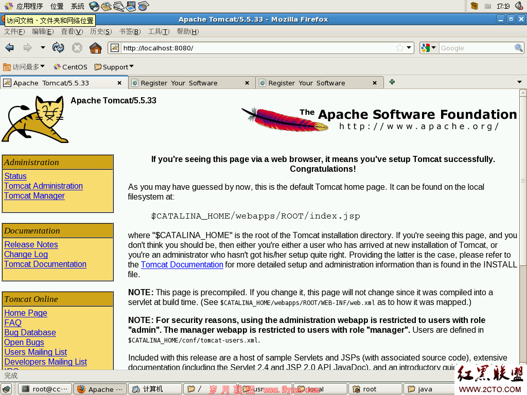The height and width of the screenshot is (395, 527).
Task: Open the root terminal taskbar button
Action: pyautogui.click(x=45, y=389)
